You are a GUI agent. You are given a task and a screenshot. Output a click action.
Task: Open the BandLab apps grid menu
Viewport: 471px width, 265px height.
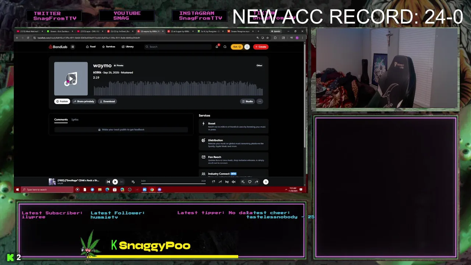pos(72,47)
